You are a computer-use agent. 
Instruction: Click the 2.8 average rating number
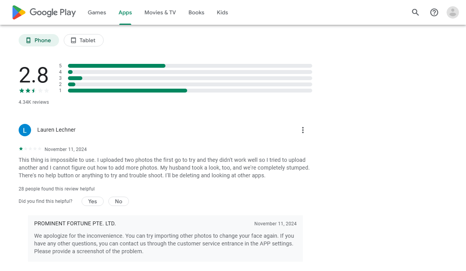tap(34, 75)
